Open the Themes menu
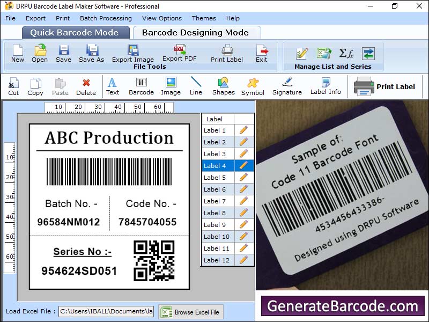Image resolution: width=429 pixels, height=322 pixels. click(204, 18)
